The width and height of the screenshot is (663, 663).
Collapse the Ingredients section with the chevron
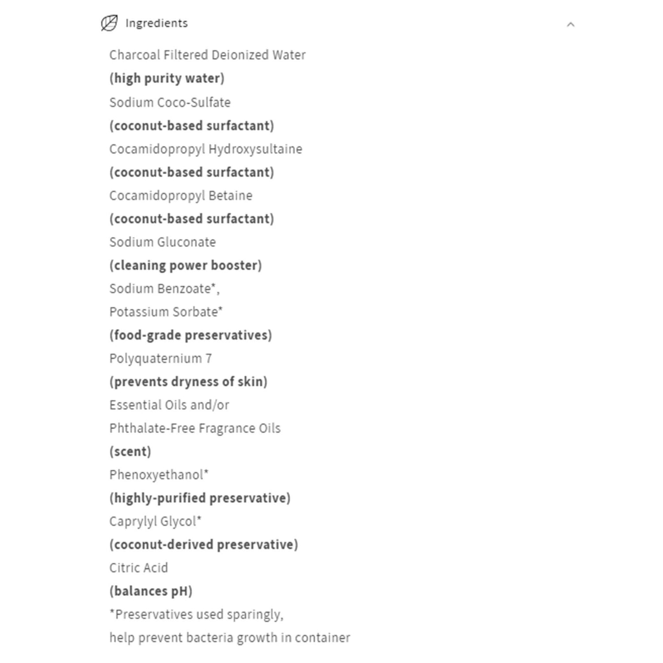pos(571,25)
